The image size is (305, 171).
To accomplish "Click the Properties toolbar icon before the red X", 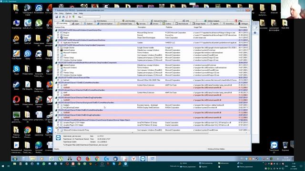I will [67, 17].
